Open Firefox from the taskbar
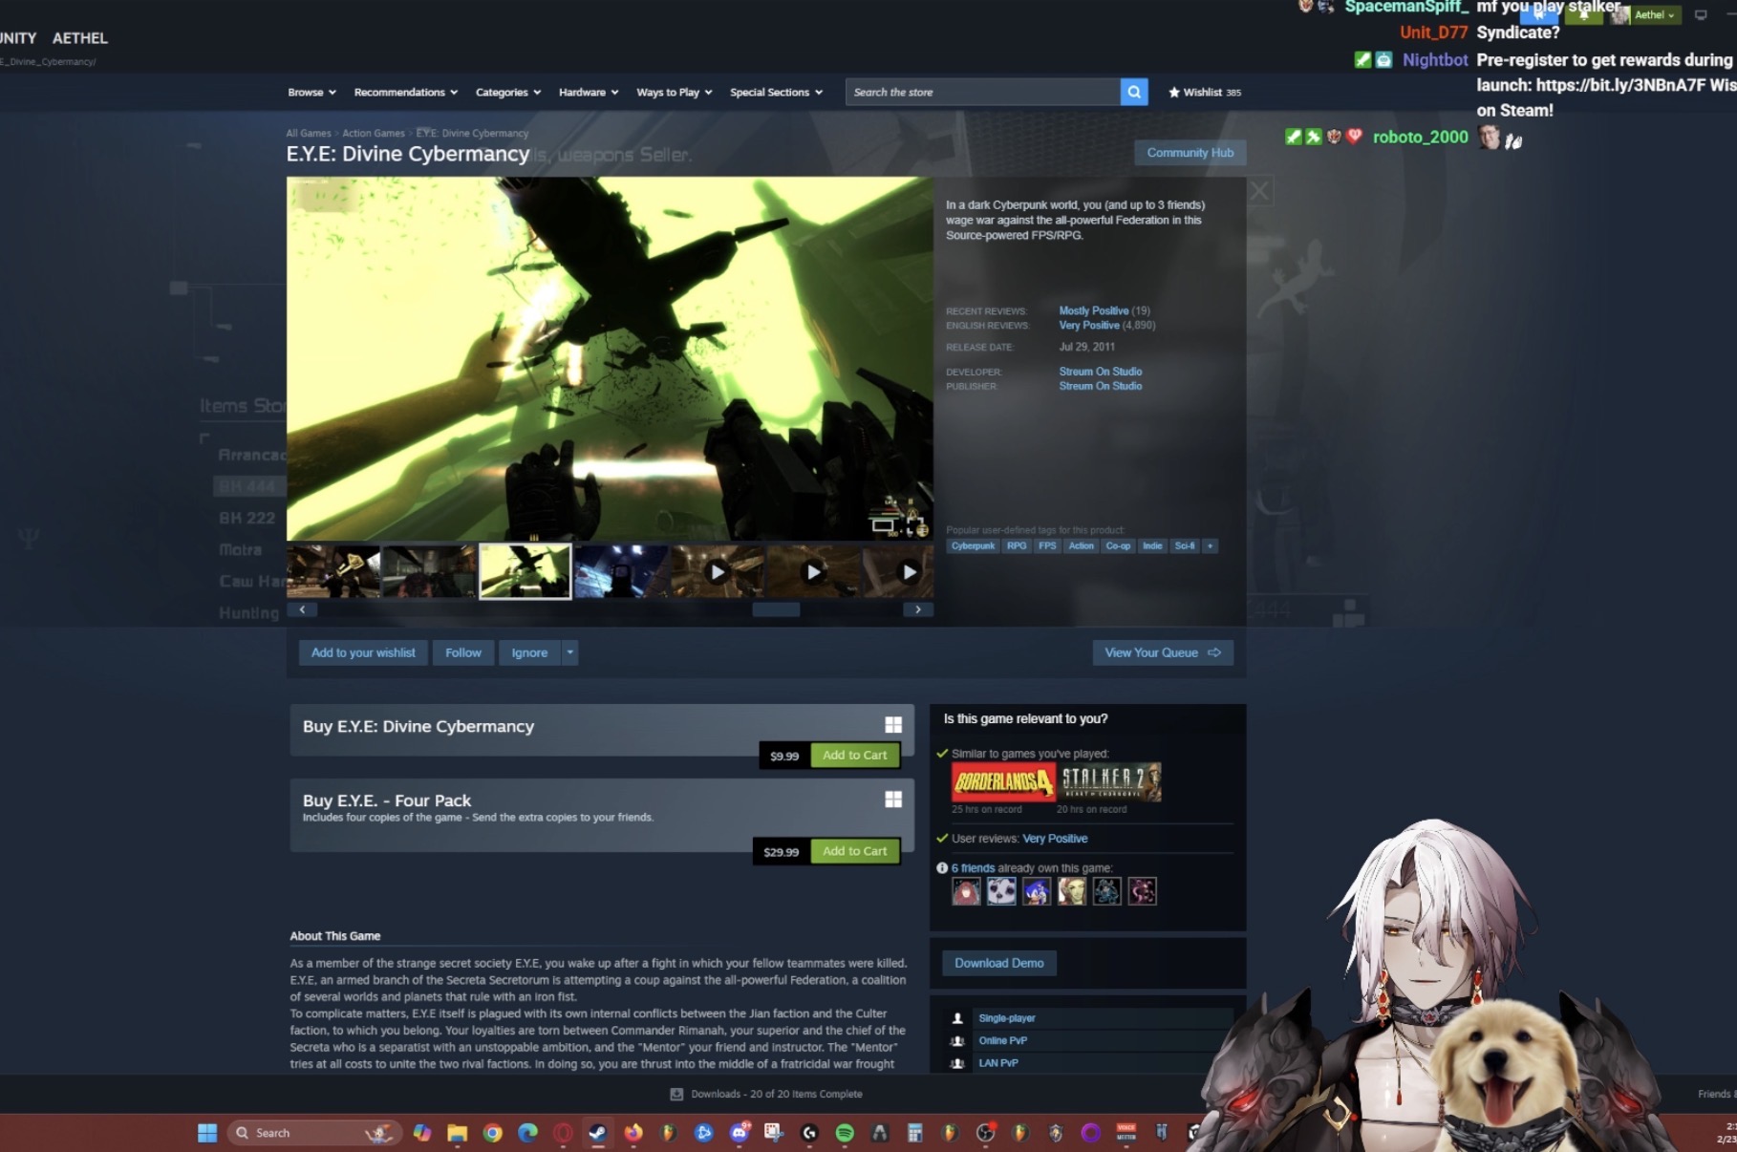Screen dimensions: 1737x1152 [x=633, y=1133]
